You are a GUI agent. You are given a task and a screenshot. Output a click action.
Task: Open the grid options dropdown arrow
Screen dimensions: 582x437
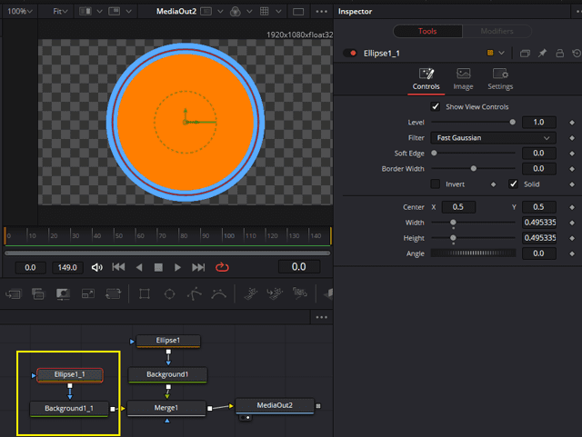278,12
